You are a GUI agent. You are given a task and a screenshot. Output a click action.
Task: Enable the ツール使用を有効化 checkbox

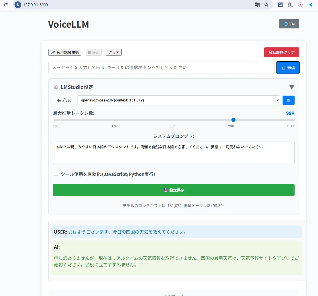click(x=56, y=174)
